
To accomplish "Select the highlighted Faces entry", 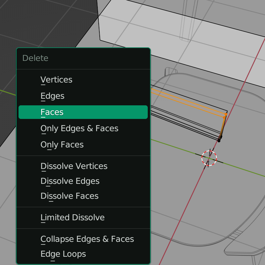I will tap(83, 112).
